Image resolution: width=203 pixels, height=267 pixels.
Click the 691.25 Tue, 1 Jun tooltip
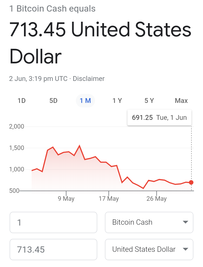159,118
